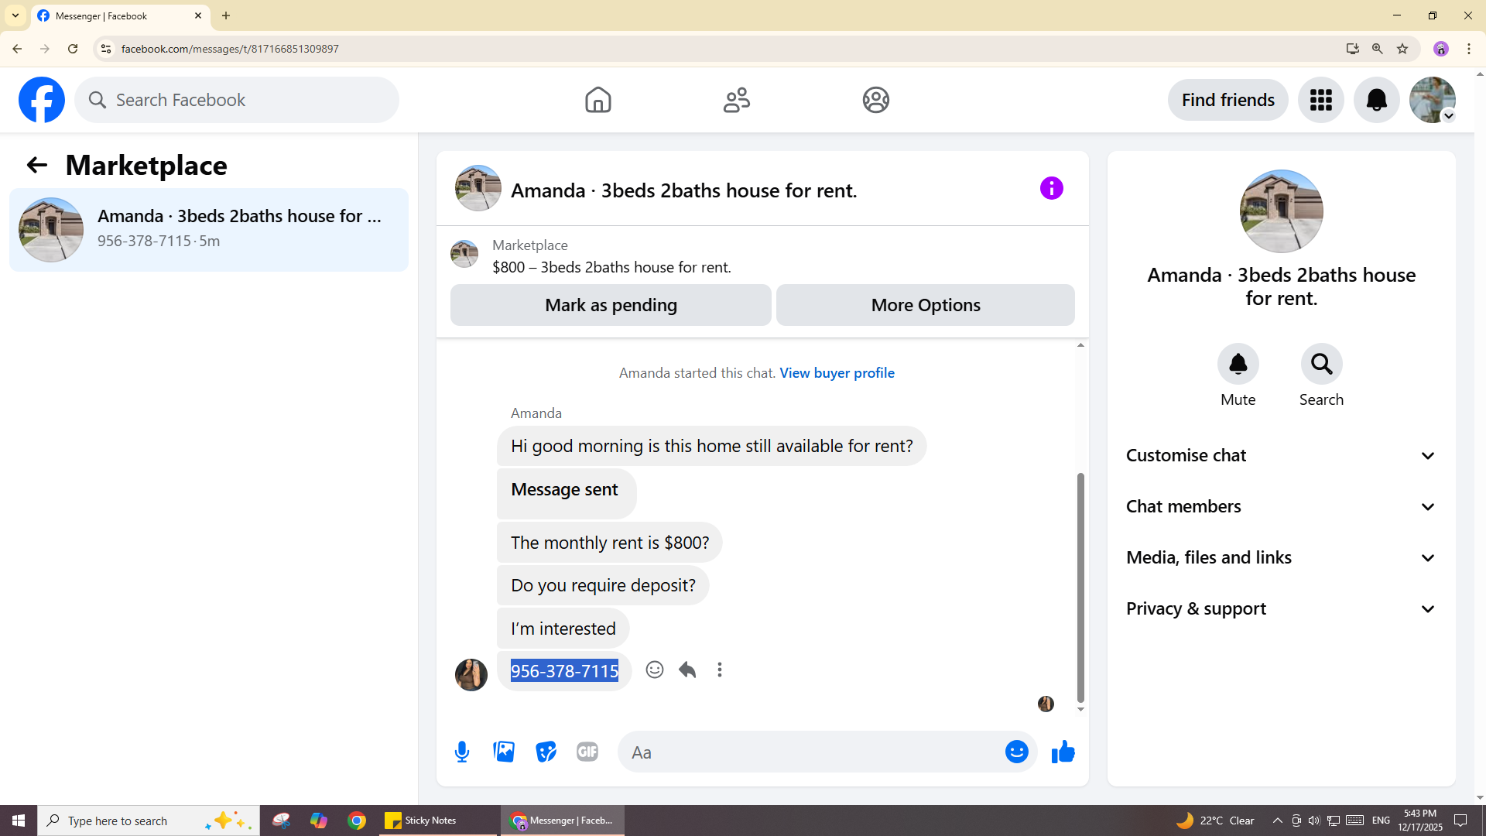
Task: Toggle the conversation information panel
Action: (1051, 188)
